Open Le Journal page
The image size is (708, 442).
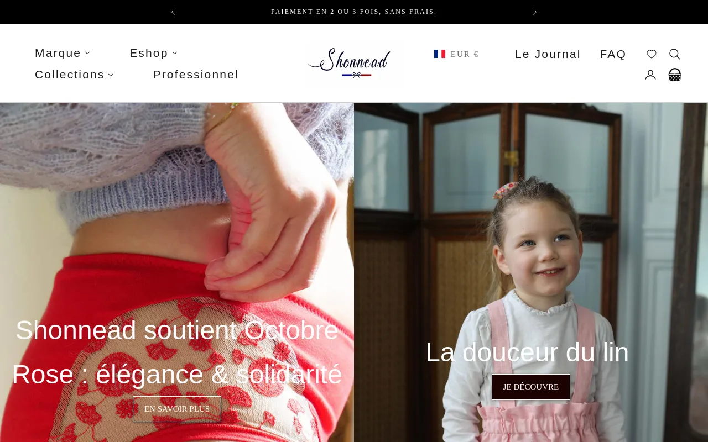[548, 54]
